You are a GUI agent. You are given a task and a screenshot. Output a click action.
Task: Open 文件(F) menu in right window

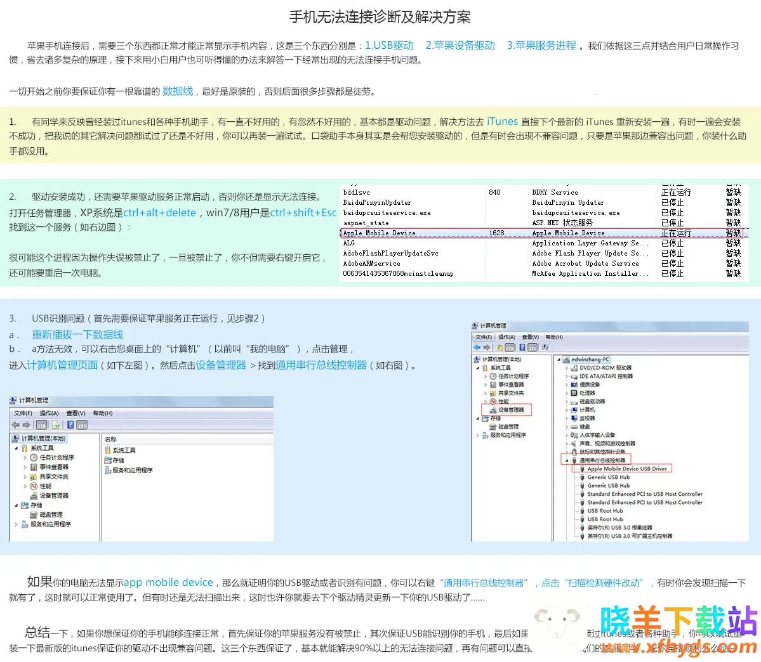tap(484, 337)
